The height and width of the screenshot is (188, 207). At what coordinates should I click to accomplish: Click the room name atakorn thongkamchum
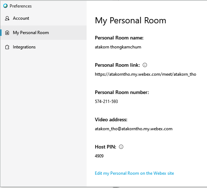click(118, 47)
